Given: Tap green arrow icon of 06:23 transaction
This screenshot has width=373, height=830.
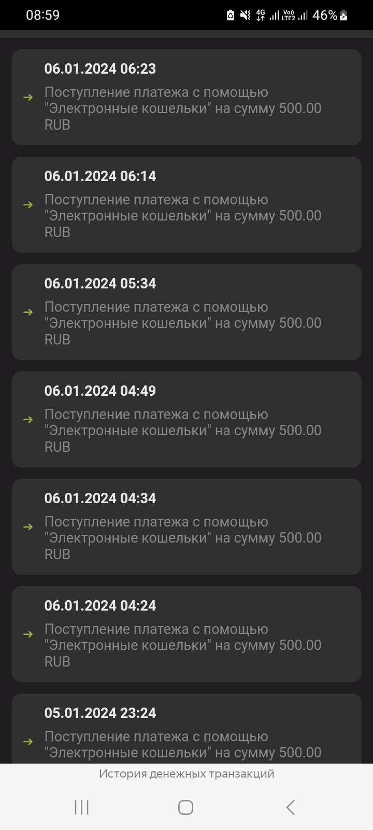Looking at the screenshot, I should (x=28, y=98).
